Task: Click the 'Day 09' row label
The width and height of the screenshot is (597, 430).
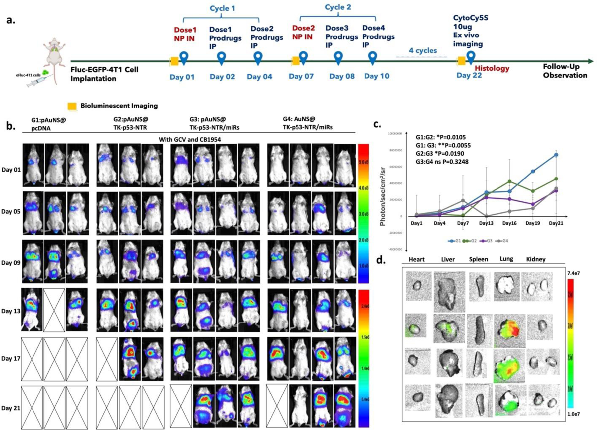Action: (x=11, y=263)
